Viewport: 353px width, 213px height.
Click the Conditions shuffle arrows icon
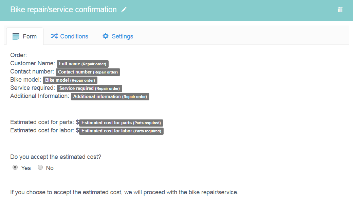pos(54,36)
